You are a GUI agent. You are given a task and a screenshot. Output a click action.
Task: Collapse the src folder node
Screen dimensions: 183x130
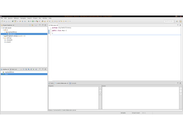click(3, 30)
